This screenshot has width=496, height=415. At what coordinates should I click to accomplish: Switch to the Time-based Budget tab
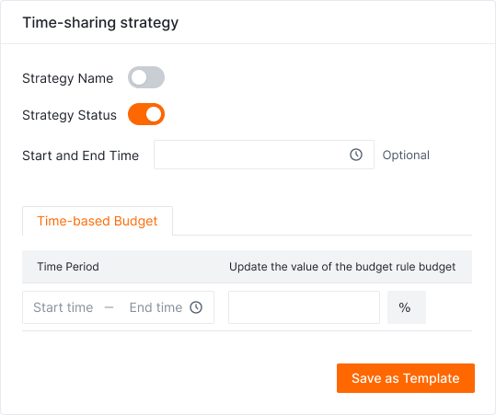click(x=98, y=221)
